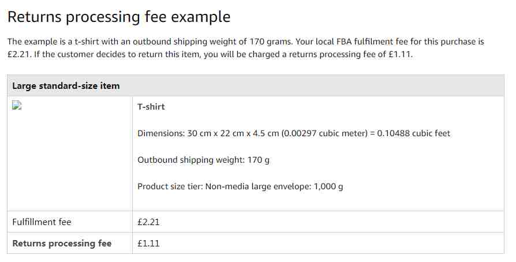Click the broken t-shirt image icon
This screenshot has height=262, width=516.
coord(17,106)
